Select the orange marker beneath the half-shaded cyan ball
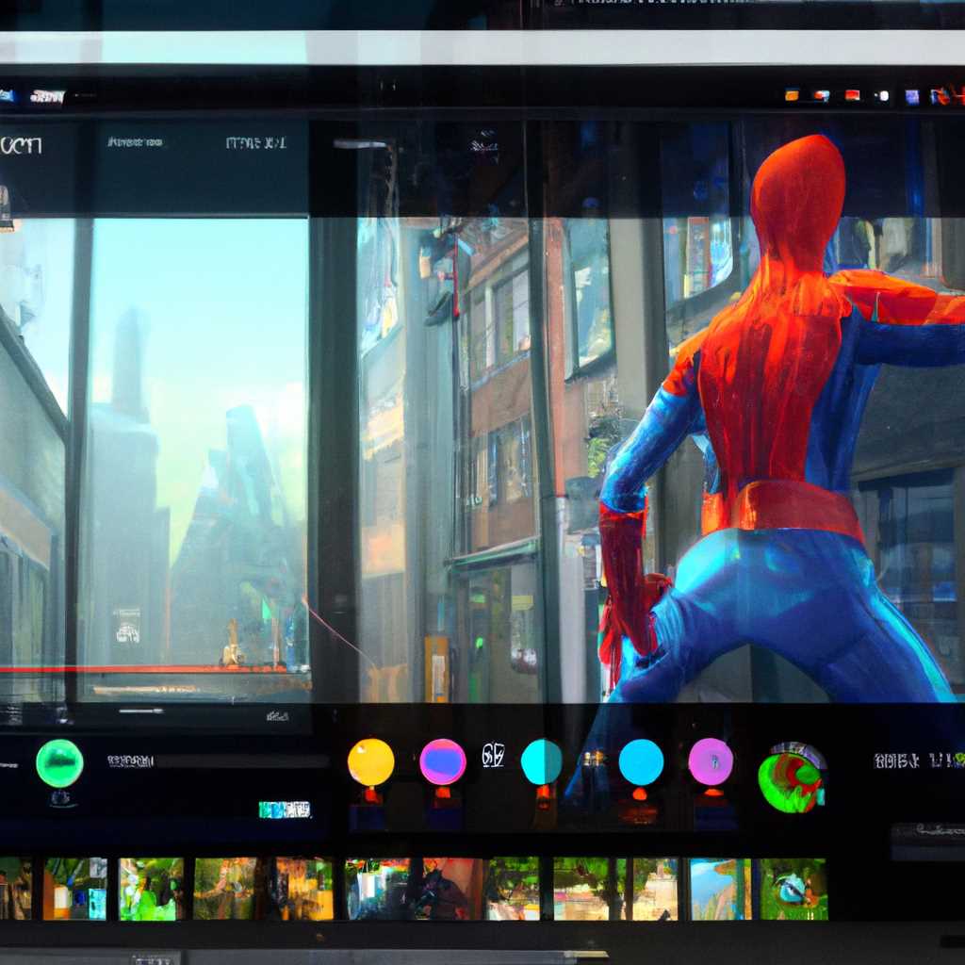This screenshot has height=965, width=965. (542, 793)
